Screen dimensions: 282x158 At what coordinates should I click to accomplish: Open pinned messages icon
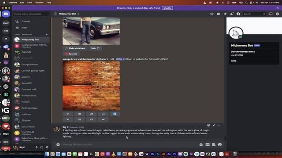click(x=225, y=14)
